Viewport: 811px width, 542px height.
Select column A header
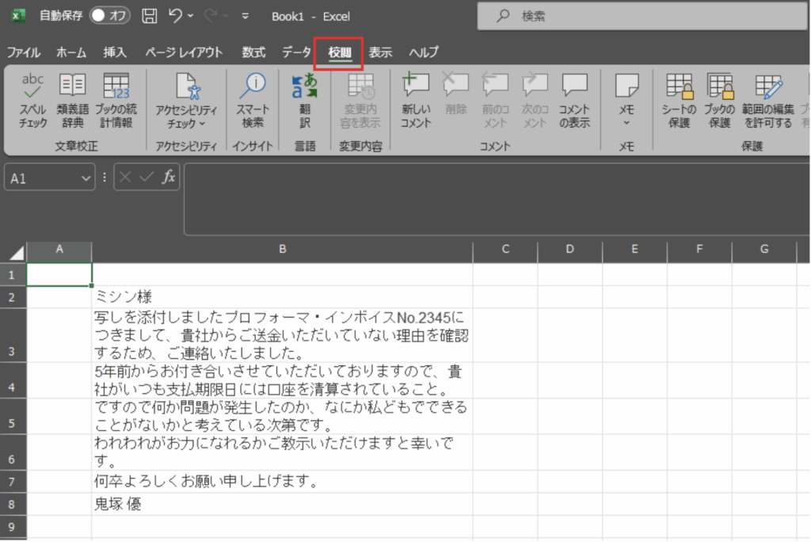pos(59,250)
